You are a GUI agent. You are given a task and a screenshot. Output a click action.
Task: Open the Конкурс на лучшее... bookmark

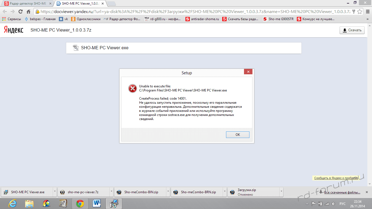[x=316, y=19]
